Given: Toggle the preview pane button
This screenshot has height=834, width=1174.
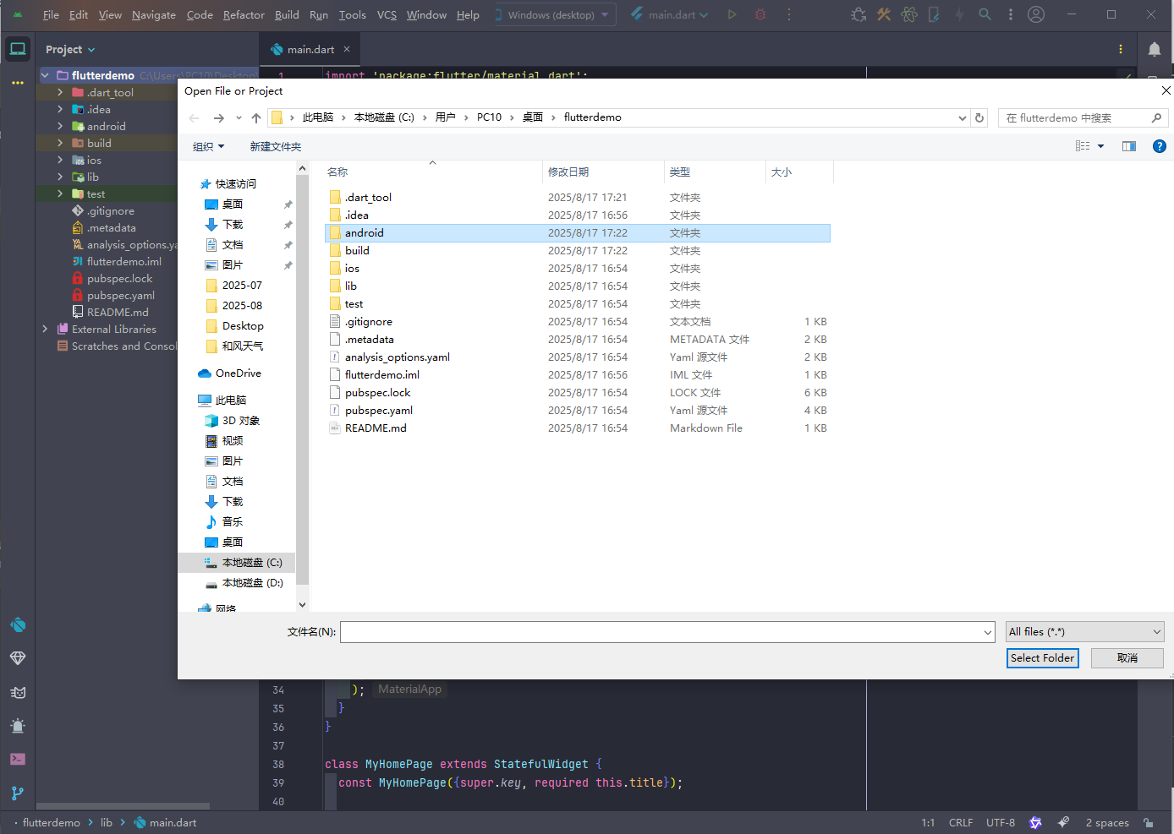Looking at the screenshot, I should [1128, 146].
